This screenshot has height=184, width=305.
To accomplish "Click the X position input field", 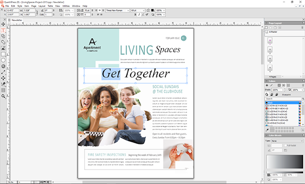I will click(13, 10).
